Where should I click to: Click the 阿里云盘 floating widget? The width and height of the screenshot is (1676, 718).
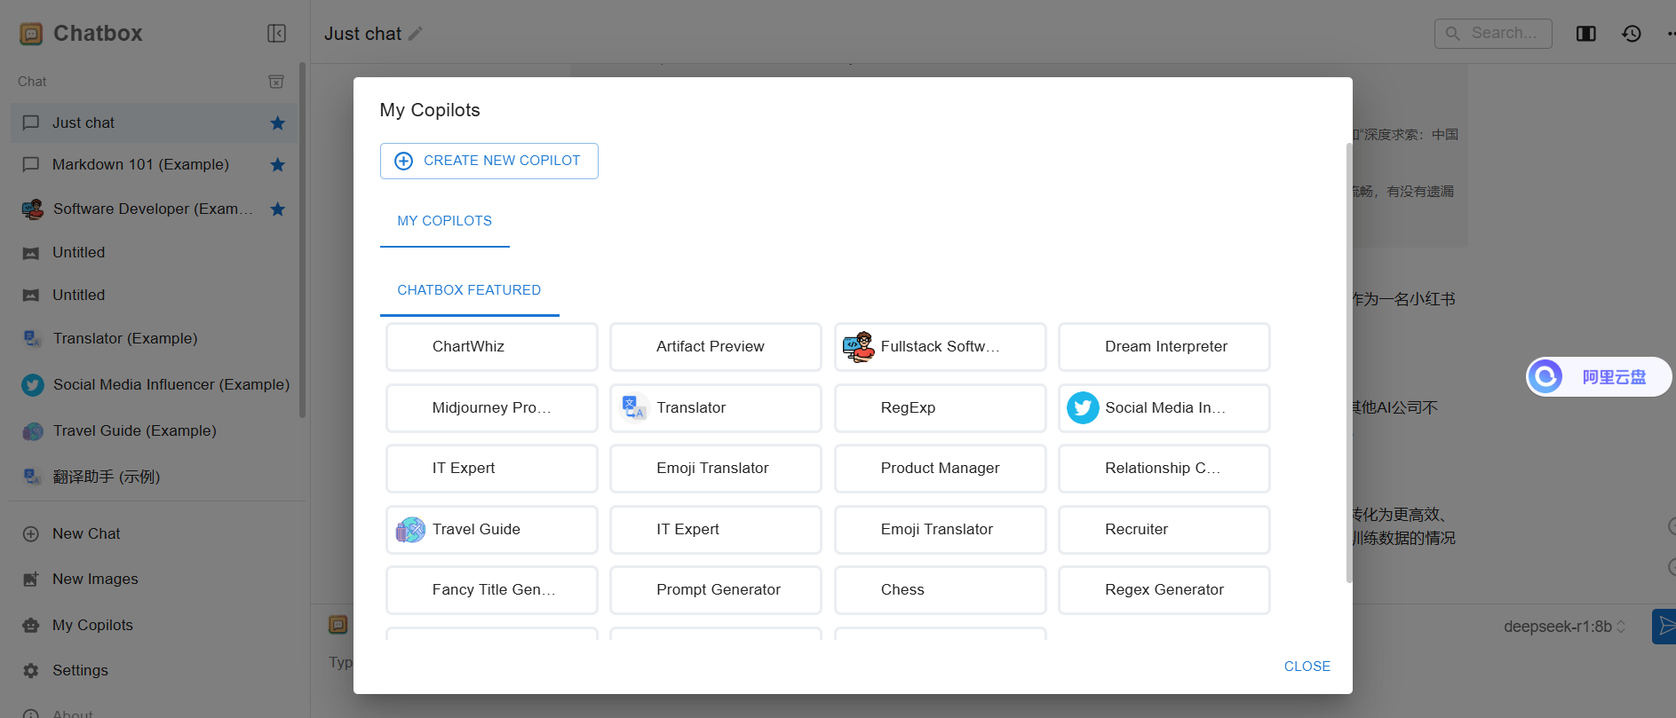point(1599,377)
